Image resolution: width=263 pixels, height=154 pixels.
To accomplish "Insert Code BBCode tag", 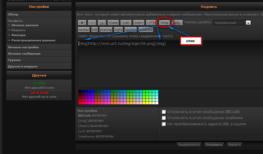I will tap(113, 23).
